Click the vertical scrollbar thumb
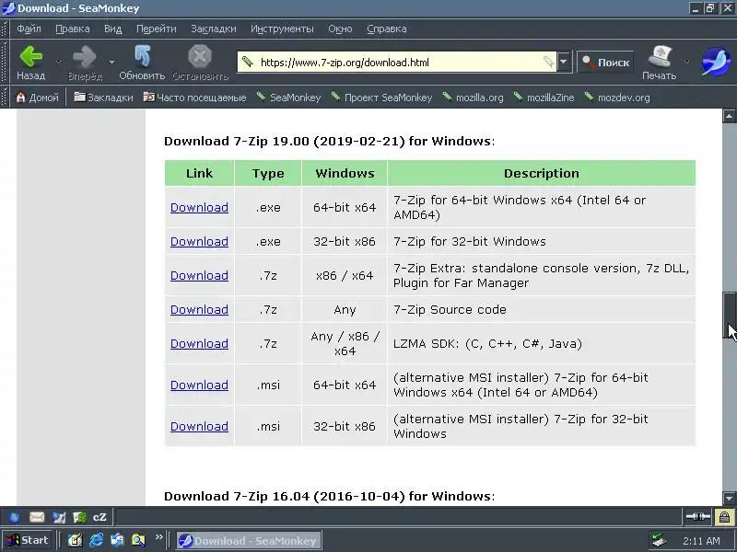 point(729,315)
